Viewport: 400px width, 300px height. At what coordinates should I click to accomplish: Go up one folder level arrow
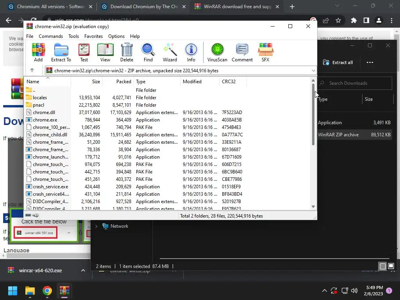click(32, 70)
